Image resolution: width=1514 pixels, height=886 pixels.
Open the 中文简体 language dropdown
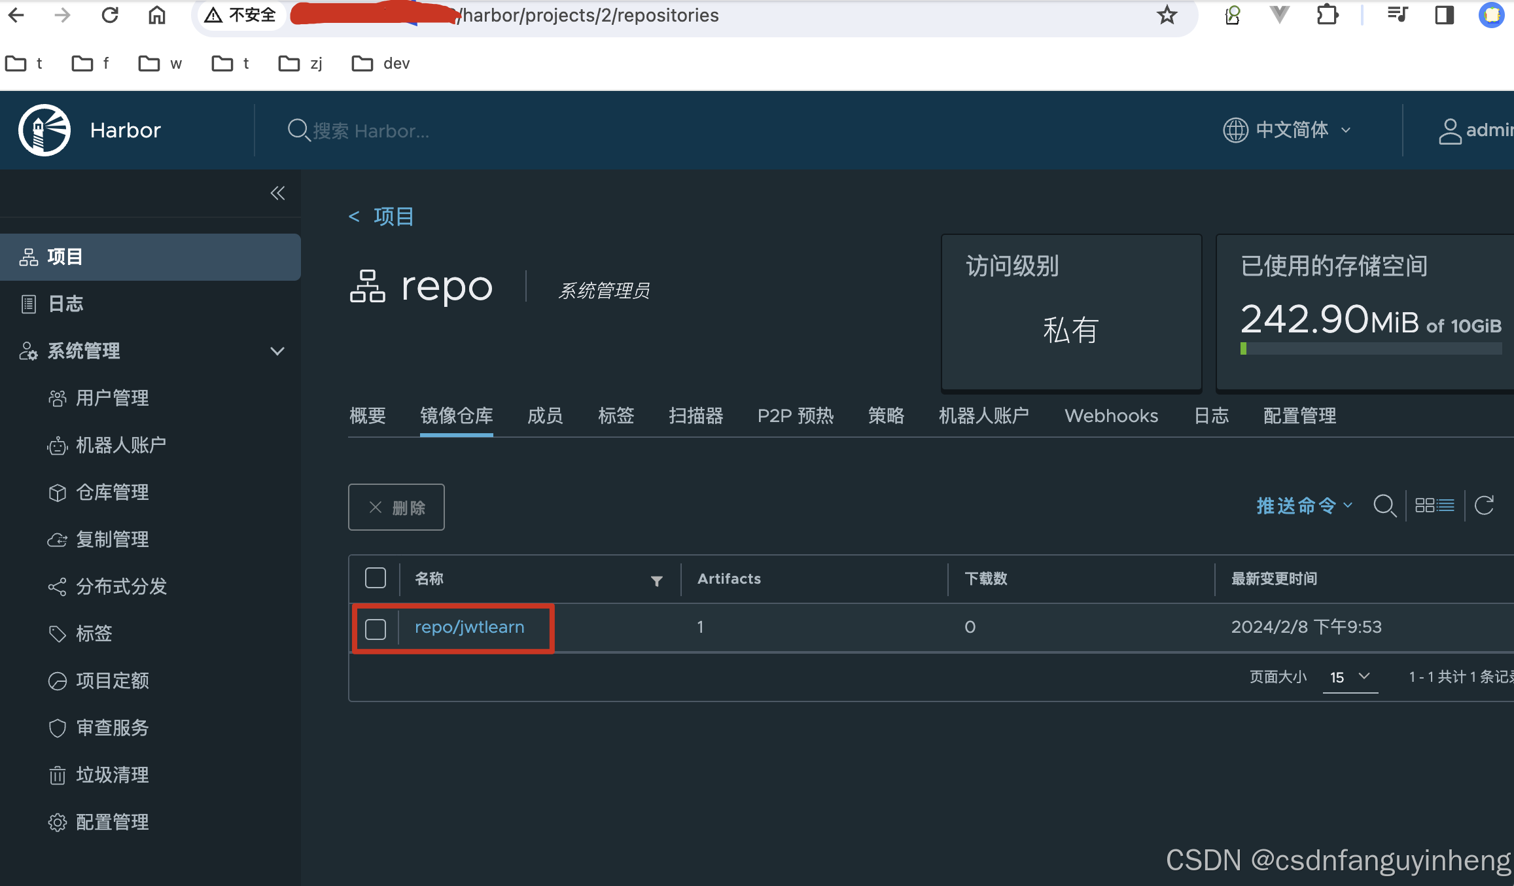click(1287, 130)
